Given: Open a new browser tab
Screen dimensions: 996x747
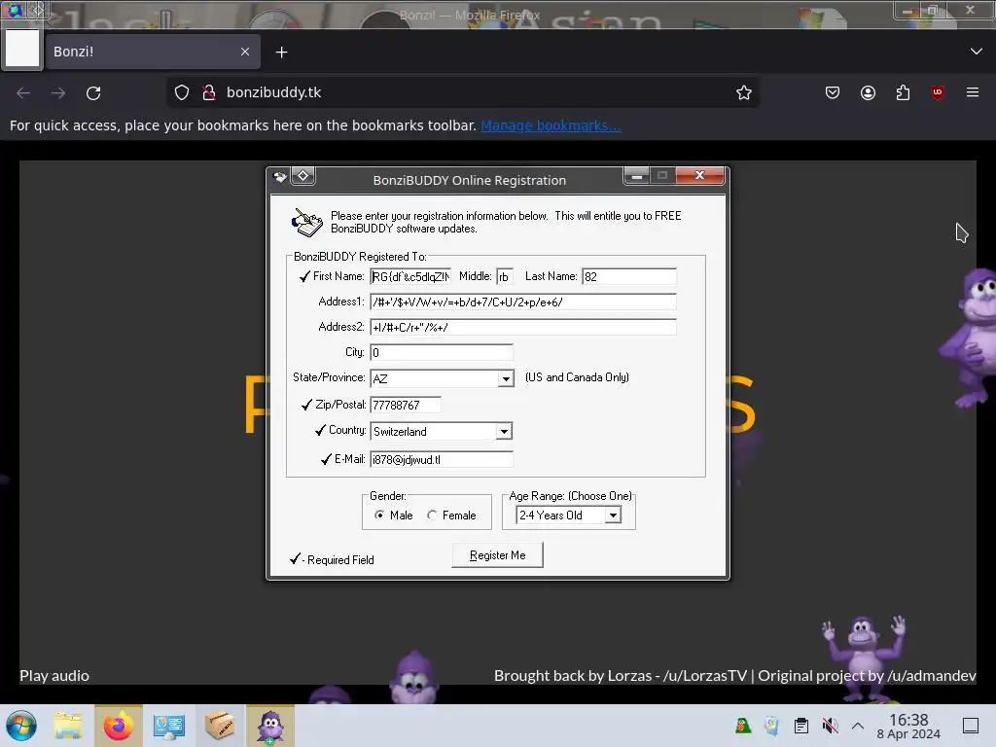Looking at the screenshot, I should click(281, 53).
